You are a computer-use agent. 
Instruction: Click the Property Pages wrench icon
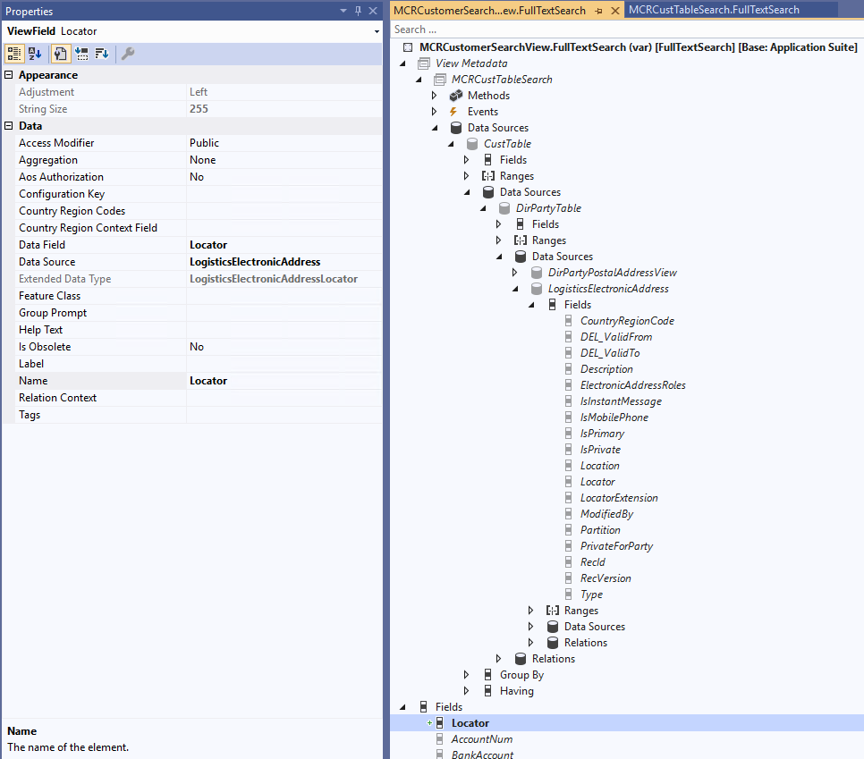(128, 54)
